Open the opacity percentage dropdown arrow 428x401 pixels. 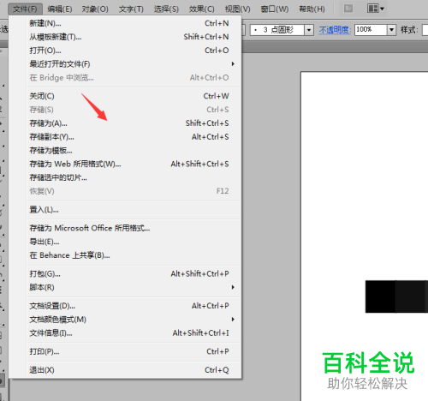pos(391,30)
